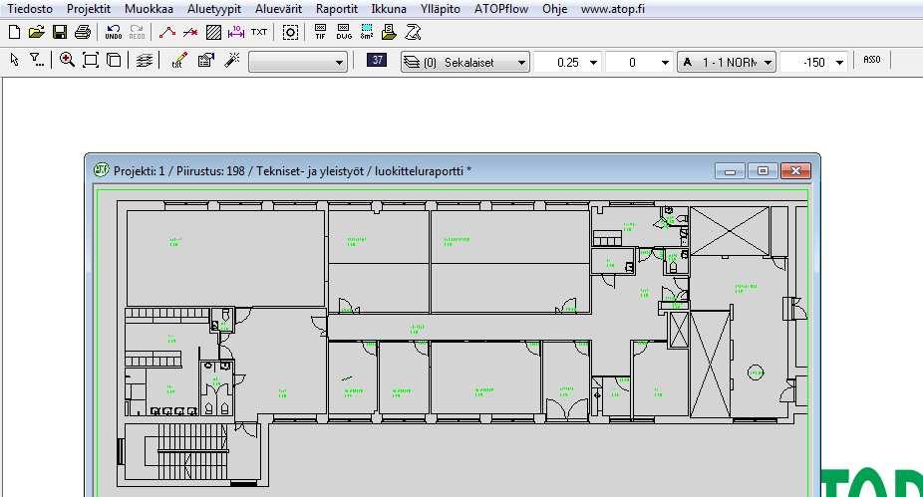Screen dimensions: 923x497
Task: Click the folder icon marked with S
Action: [389, 32]
